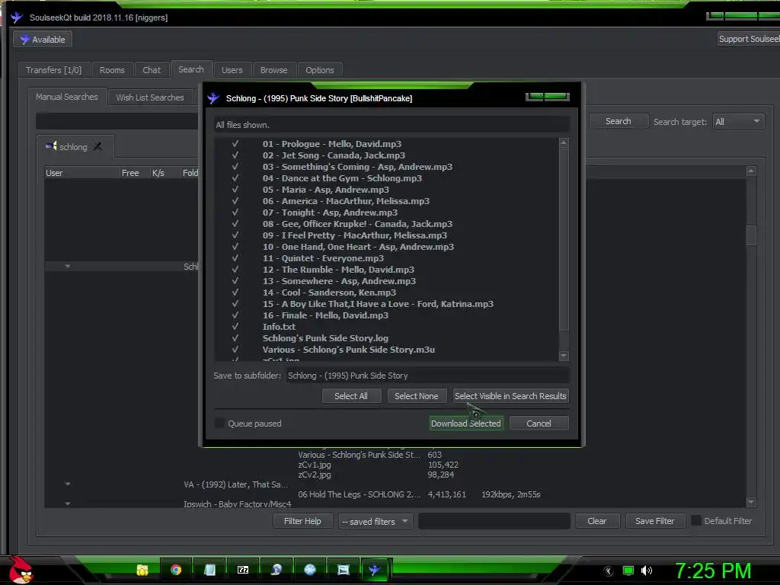The width and height of the screenshot is (780, 585).
Task: Switch to the Users tab
Action: (x=232, y=70)
